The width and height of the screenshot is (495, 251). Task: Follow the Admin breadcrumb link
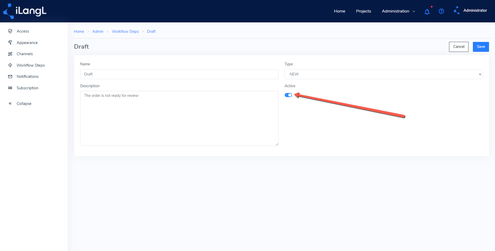98,32
